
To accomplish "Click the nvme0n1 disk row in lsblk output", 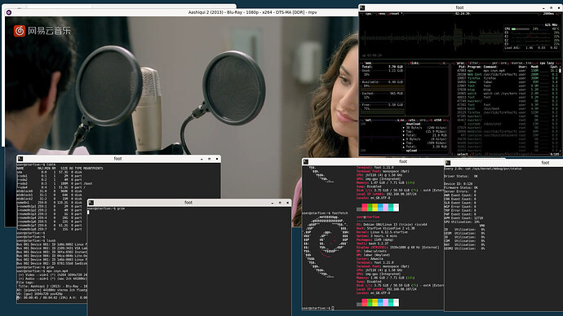I will (x=50, y=203).
